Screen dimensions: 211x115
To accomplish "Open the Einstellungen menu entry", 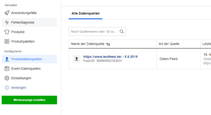I will [29, 78].
